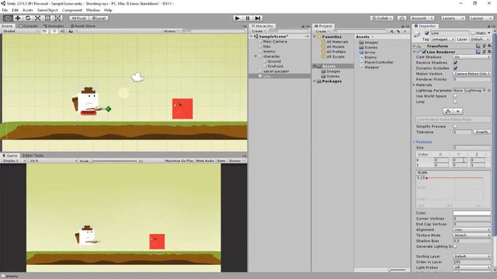Open the Collab dropdown
Viewport: 497px width, 279px height.
coord(381,19)
